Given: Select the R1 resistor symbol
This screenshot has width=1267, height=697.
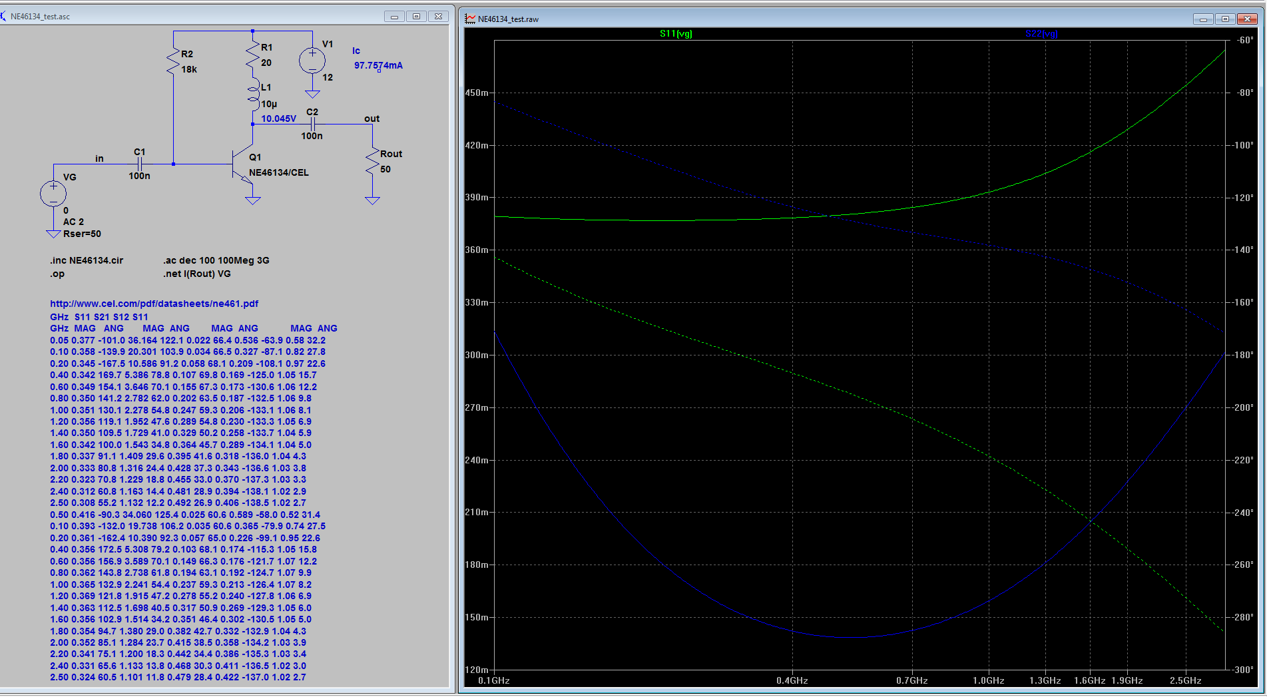Looking at the screenshot, I should [253, 55].
